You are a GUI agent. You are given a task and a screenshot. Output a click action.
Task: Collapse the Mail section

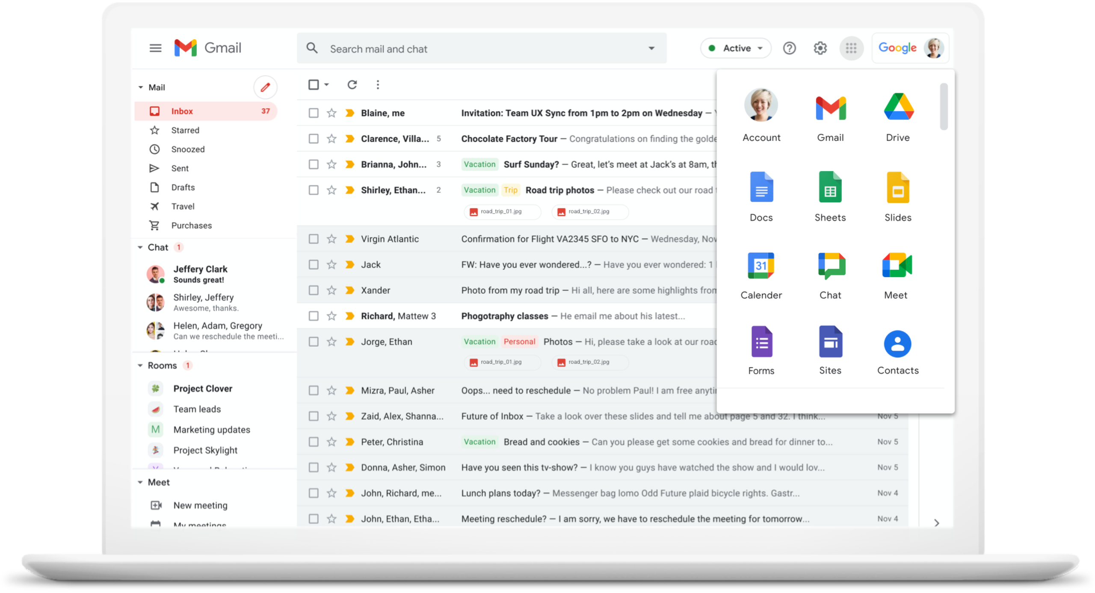[140, 87]
